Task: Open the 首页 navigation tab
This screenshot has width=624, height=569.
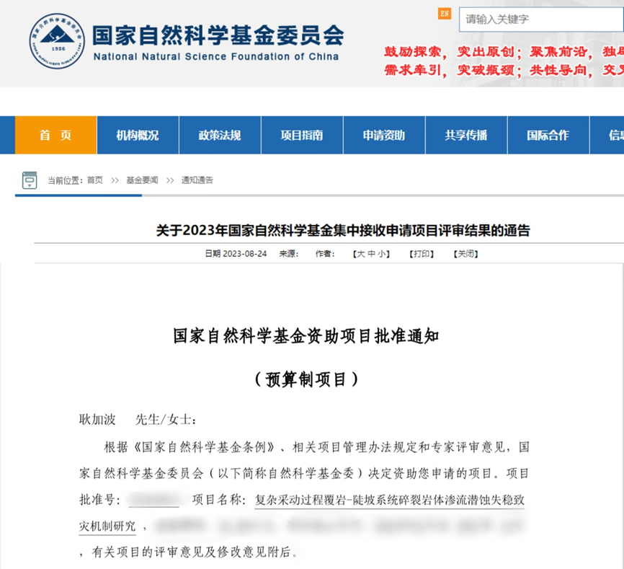Action: [x=55, y=135]
